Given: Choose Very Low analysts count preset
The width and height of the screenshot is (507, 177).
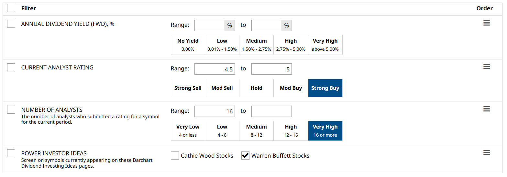Looking at the screenshot, I should pos(188,131).
